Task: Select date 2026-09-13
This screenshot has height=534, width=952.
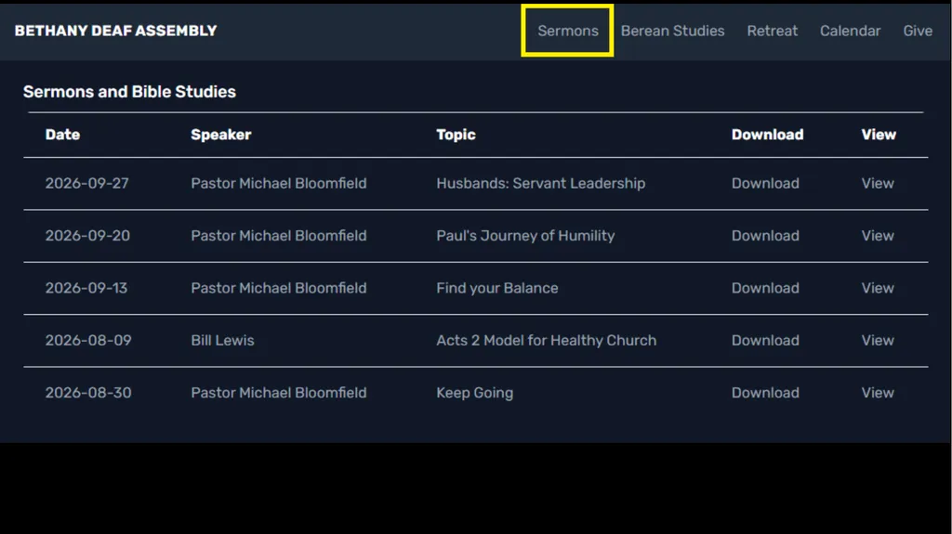Action: 86,288
